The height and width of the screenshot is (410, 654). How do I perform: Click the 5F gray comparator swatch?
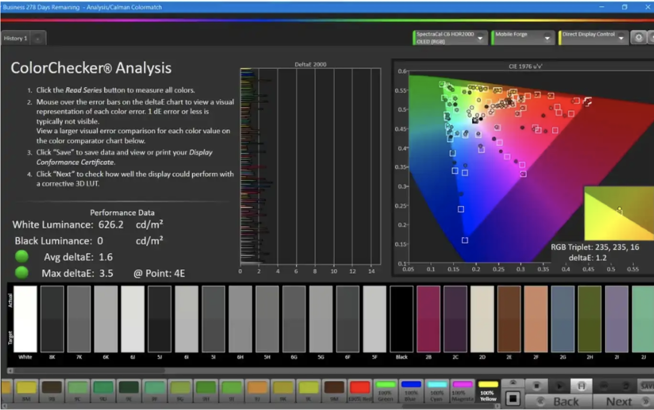(x=374, y=319)
